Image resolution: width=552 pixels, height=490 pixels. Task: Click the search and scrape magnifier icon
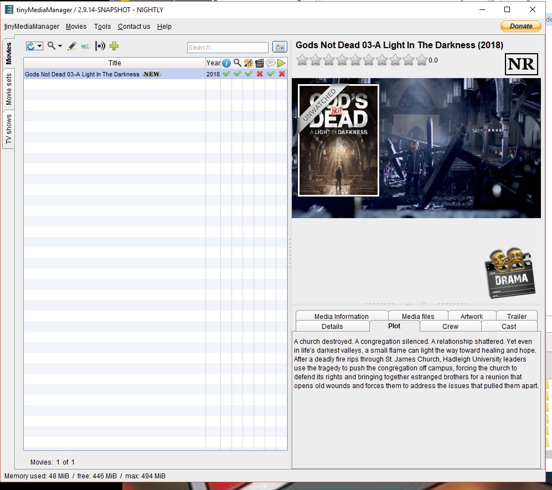(x=51, y=46)
